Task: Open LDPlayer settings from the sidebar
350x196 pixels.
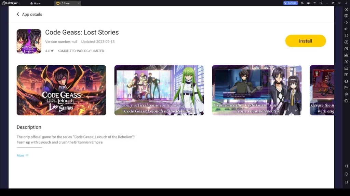Action: 346,9
